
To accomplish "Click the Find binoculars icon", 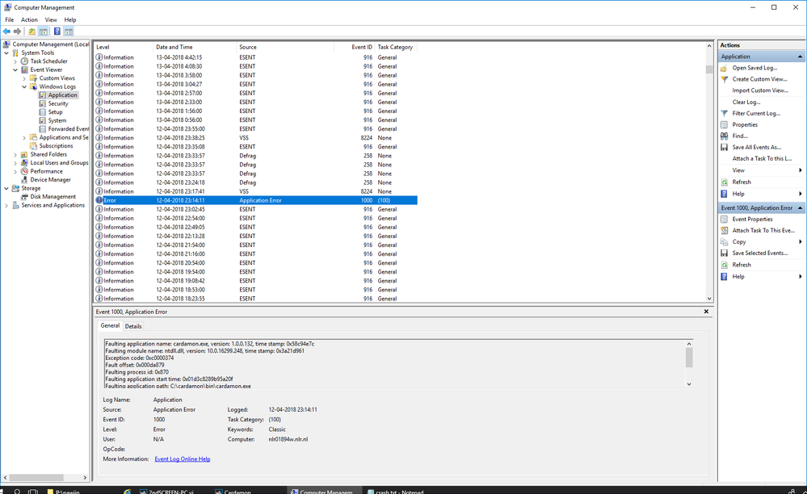I will pos(725,136).
